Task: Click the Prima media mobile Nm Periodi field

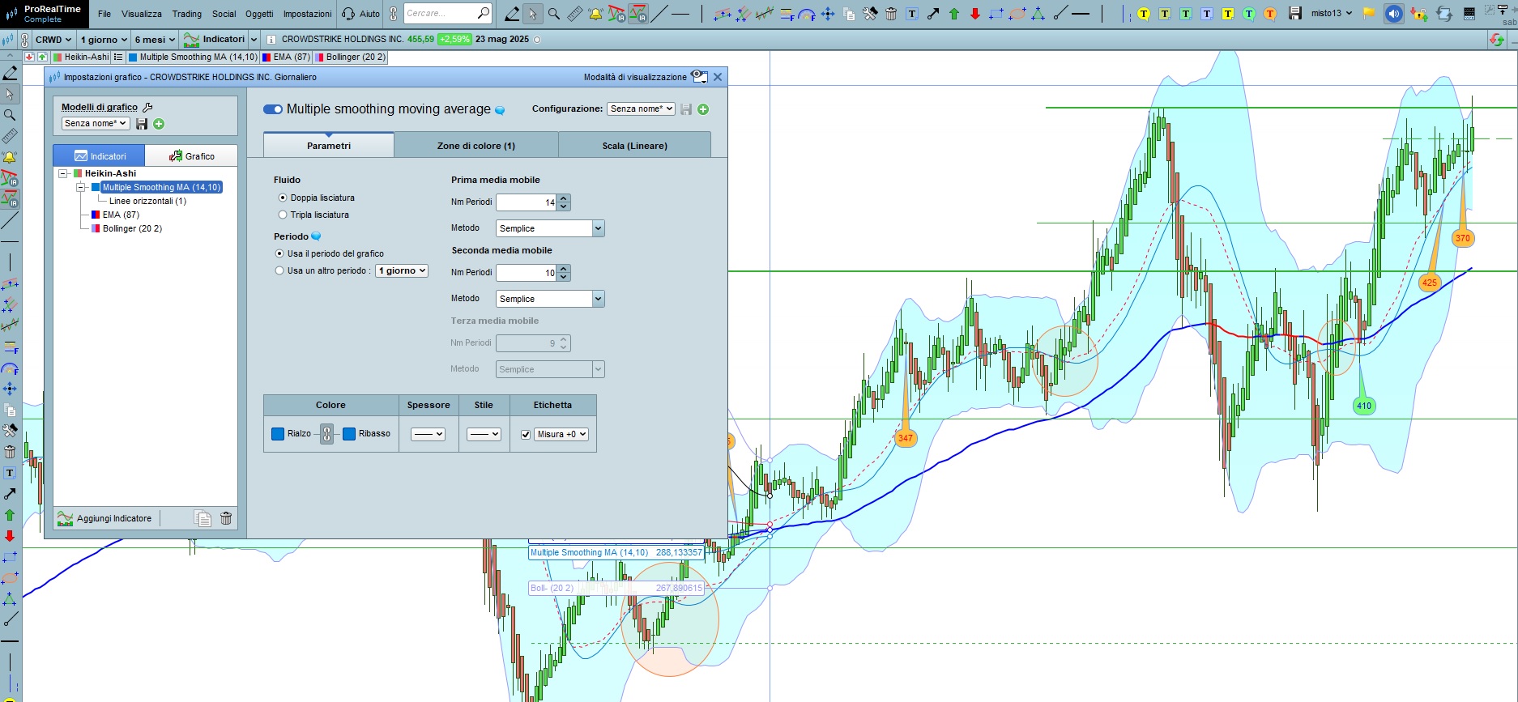Action: pyautogui.click(x=527, y=202)
